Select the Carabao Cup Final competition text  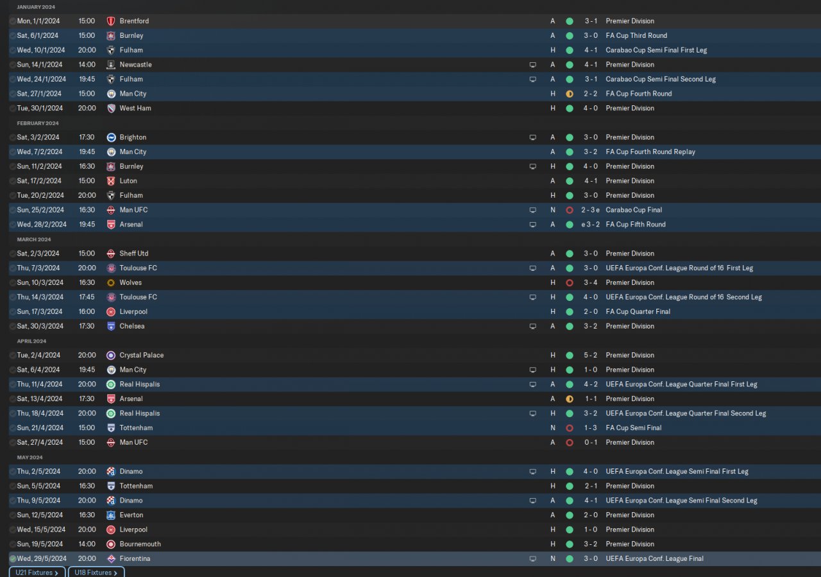tap(634, 210)
